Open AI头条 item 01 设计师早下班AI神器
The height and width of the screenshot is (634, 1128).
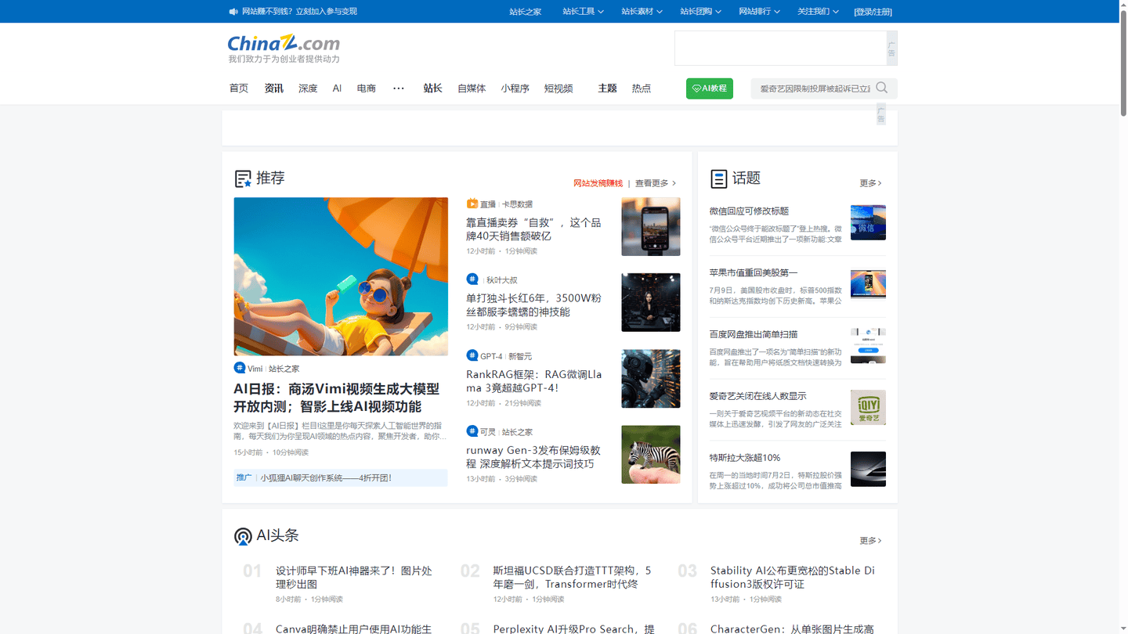tap(354, 578)
